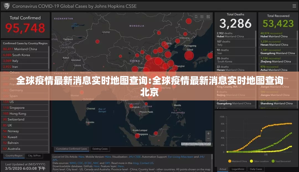This screenshot has width=299, height=172.
Task: Click the bookmarks icon on the map
Action: (x=196, y=17)
